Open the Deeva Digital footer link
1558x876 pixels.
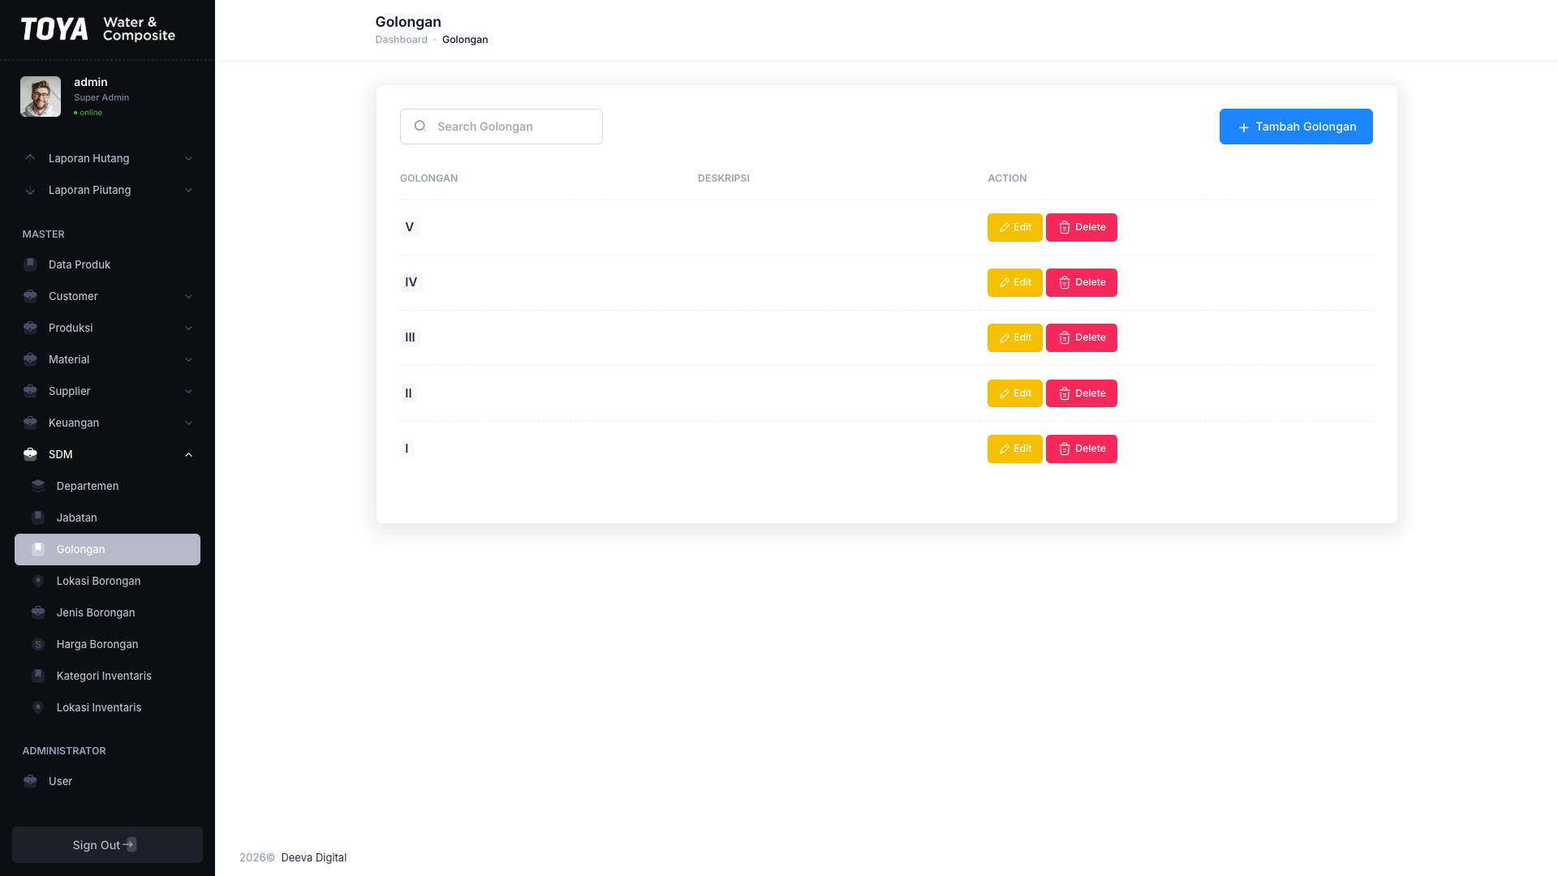[x=313, y=857]
